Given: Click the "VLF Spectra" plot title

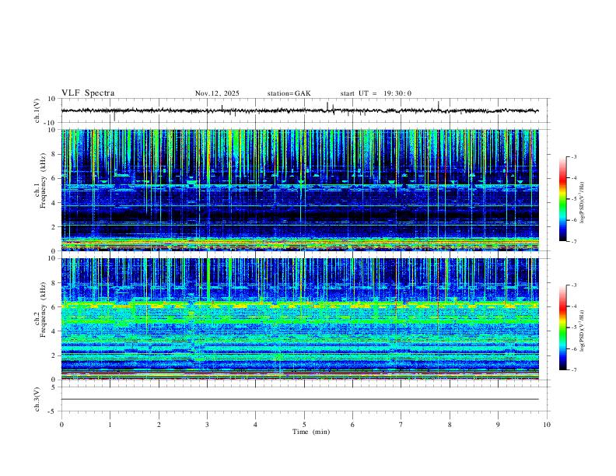Looking at the screenshot, I should coord(88,93).
